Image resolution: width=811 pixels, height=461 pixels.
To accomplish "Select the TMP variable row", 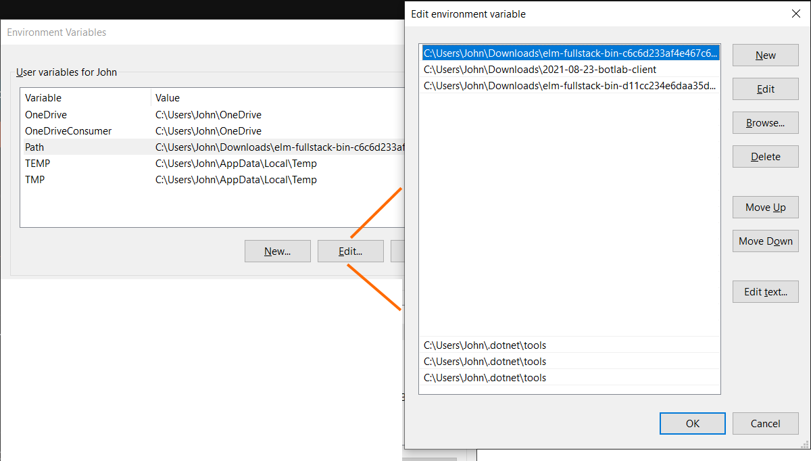I will (x=212, y=180).
